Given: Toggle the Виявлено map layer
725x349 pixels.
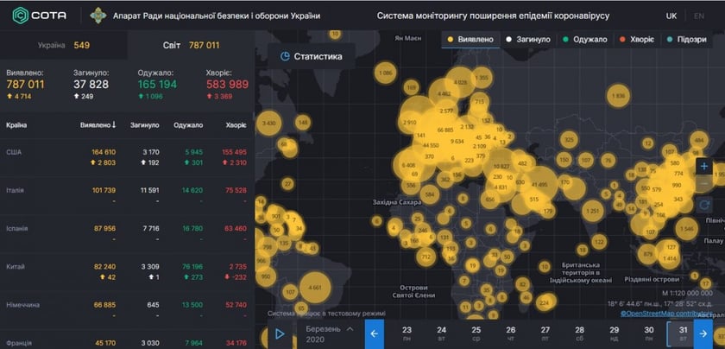Looking at the screenshot, I should pyautogui.click(x=471, y=39).
